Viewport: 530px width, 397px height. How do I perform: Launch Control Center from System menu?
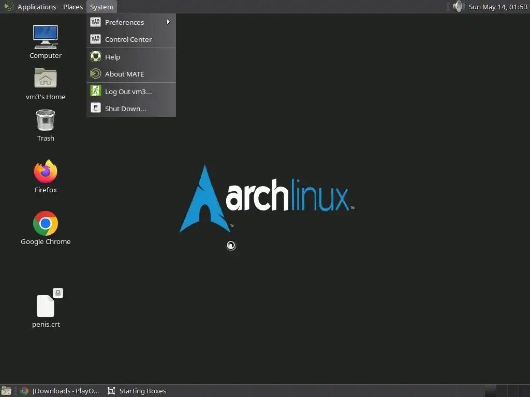[x=131, y=39]
